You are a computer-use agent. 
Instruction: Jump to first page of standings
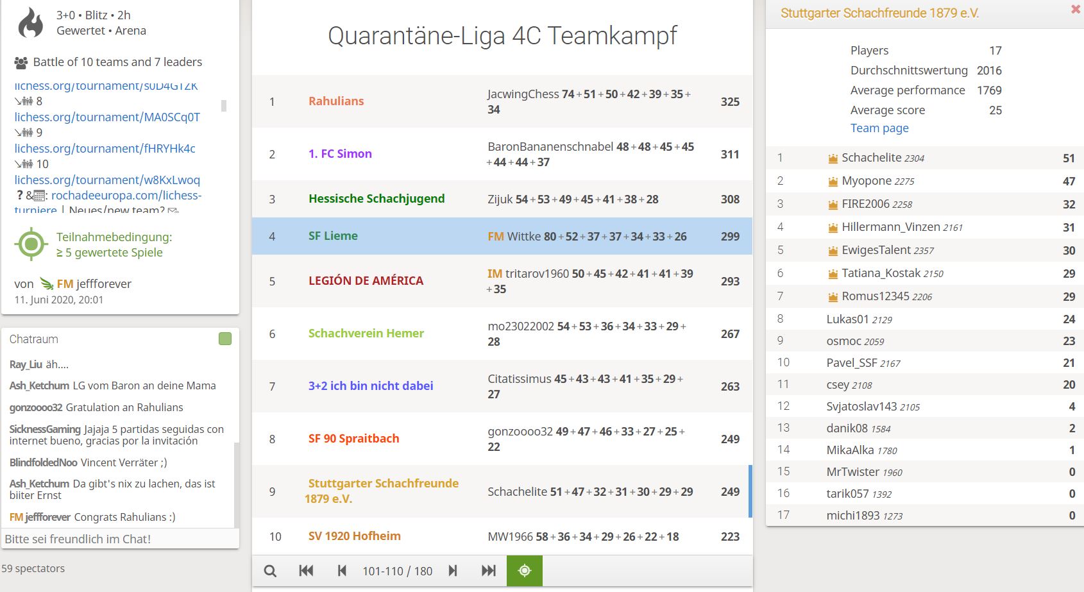pos(306,571)
